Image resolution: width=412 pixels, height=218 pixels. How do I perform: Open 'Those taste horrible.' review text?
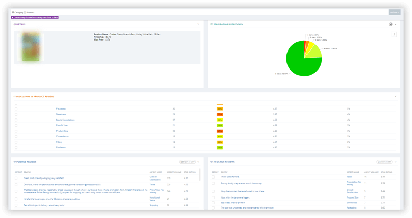[x=230, y=177]
